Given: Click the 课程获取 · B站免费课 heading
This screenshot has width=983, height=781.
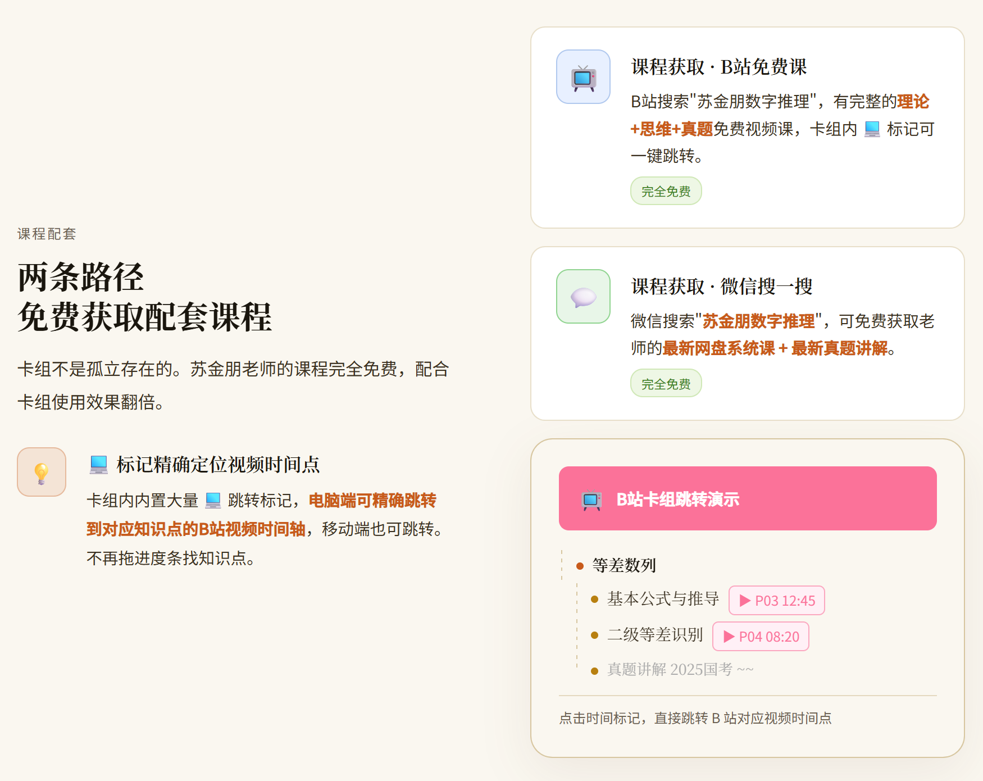Looking at the screenshot, I should (719, 67).
